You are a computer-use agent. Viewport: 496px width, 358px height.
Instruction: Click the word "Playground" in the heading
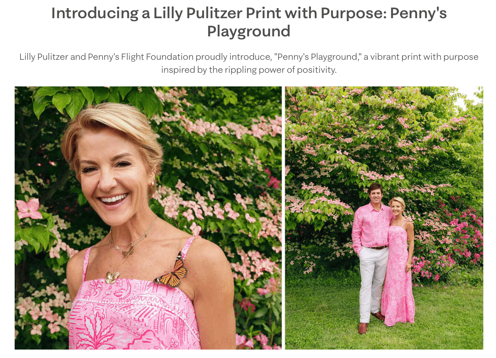point(249,32)
